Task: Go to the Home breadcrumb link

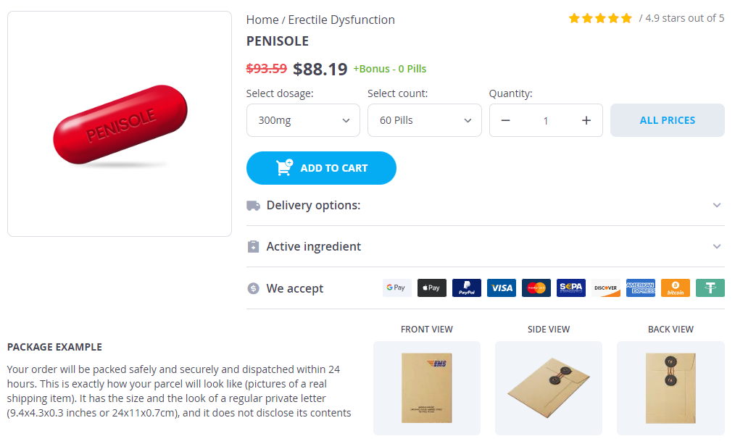Action: [262, 20]
